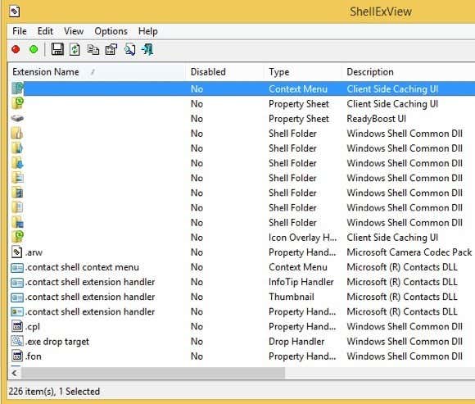475x404 pixels.
Task: Open the Options menu
Action: point(111,31)
